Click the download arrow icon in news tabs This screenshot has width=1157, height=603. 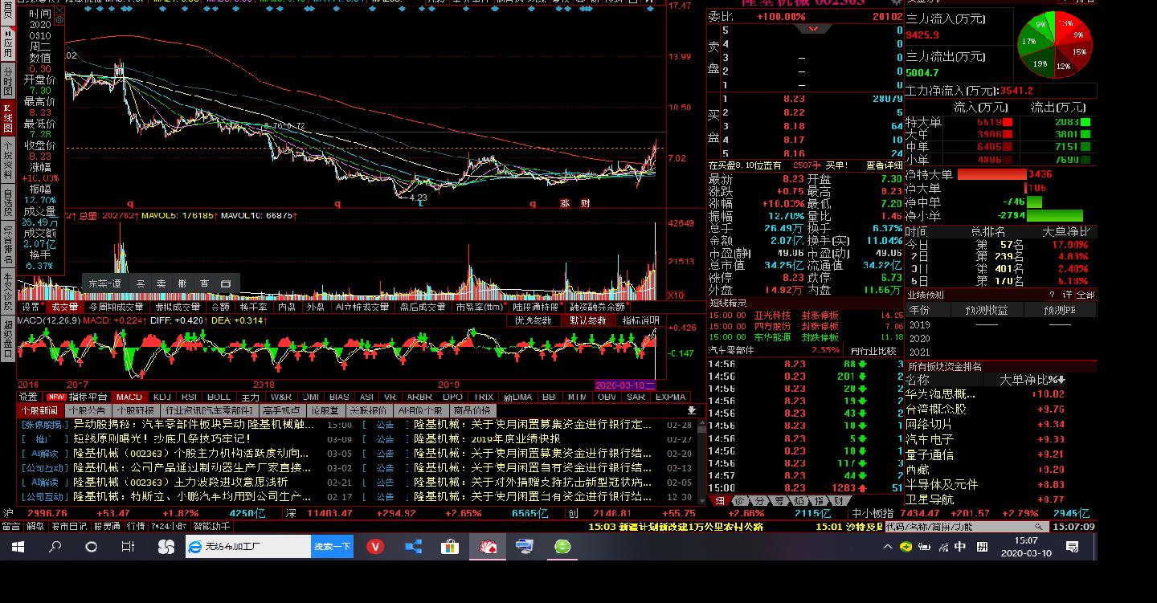click(x=692, y=410)
